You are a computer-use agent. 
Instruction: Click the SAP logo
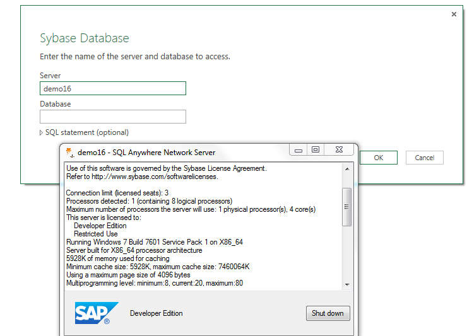tap(97, 313)
